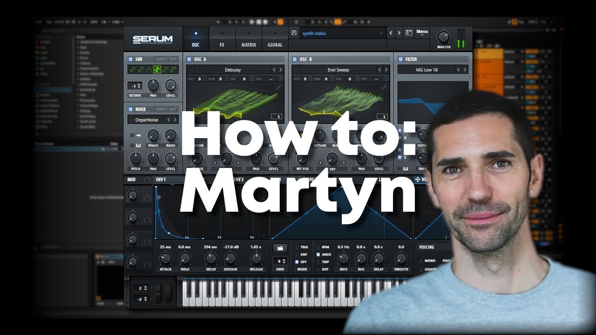Click the SUB LEVEL knob
This screenshot has height=335, width=596.
(171, 85)
